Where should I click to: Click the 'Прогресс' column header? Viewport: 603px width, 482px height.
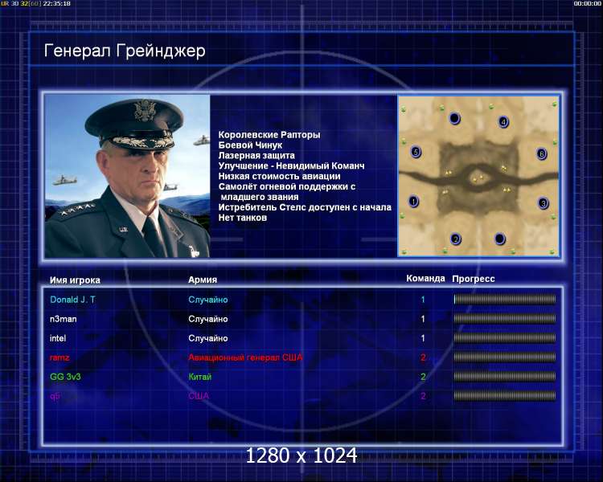point(474,279)
